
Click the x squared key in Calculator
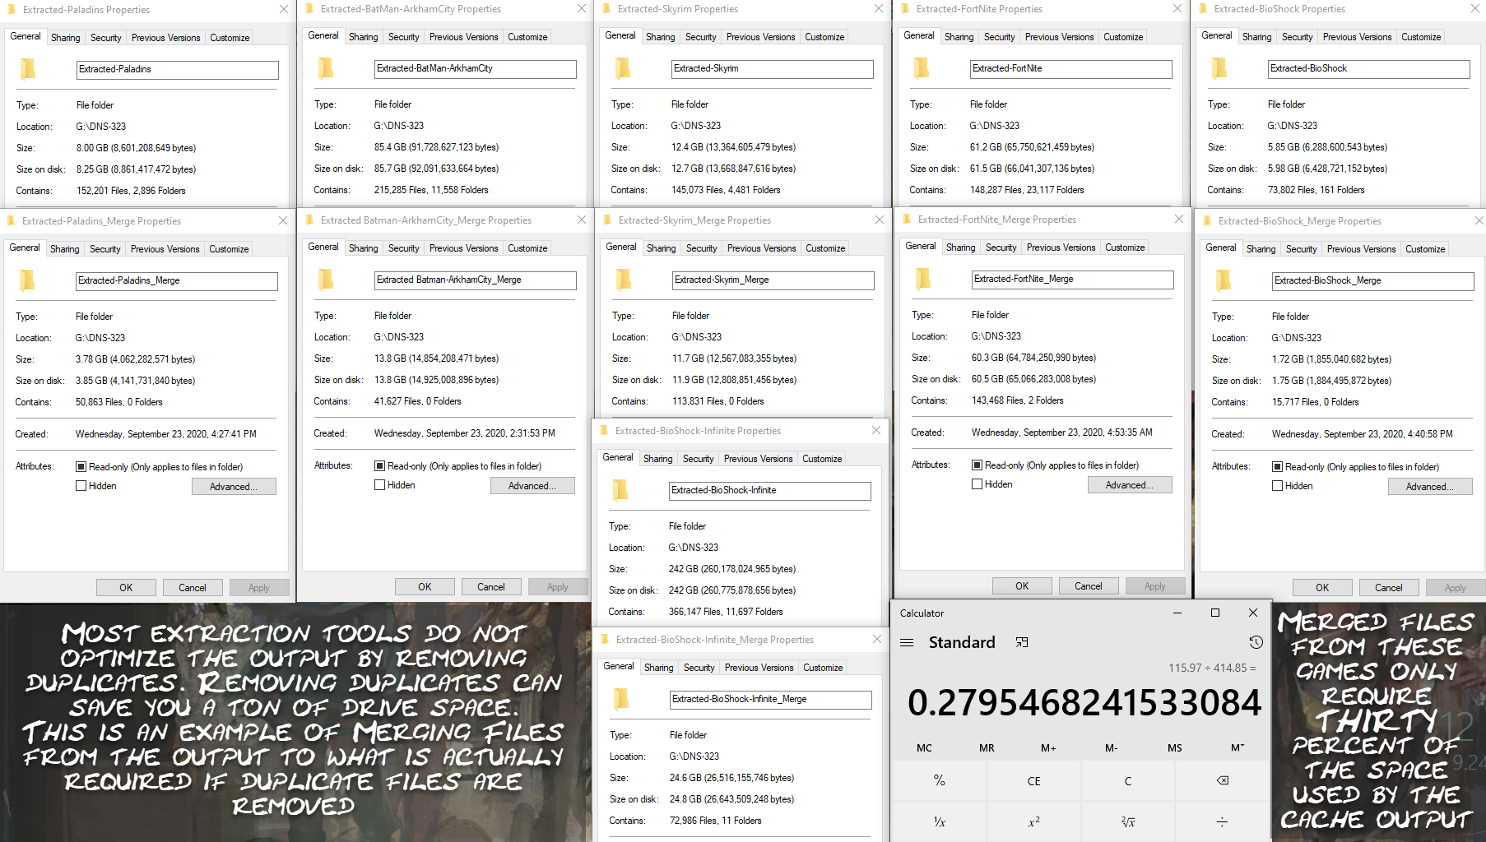pyautogui.click(x=1033, y=821)
